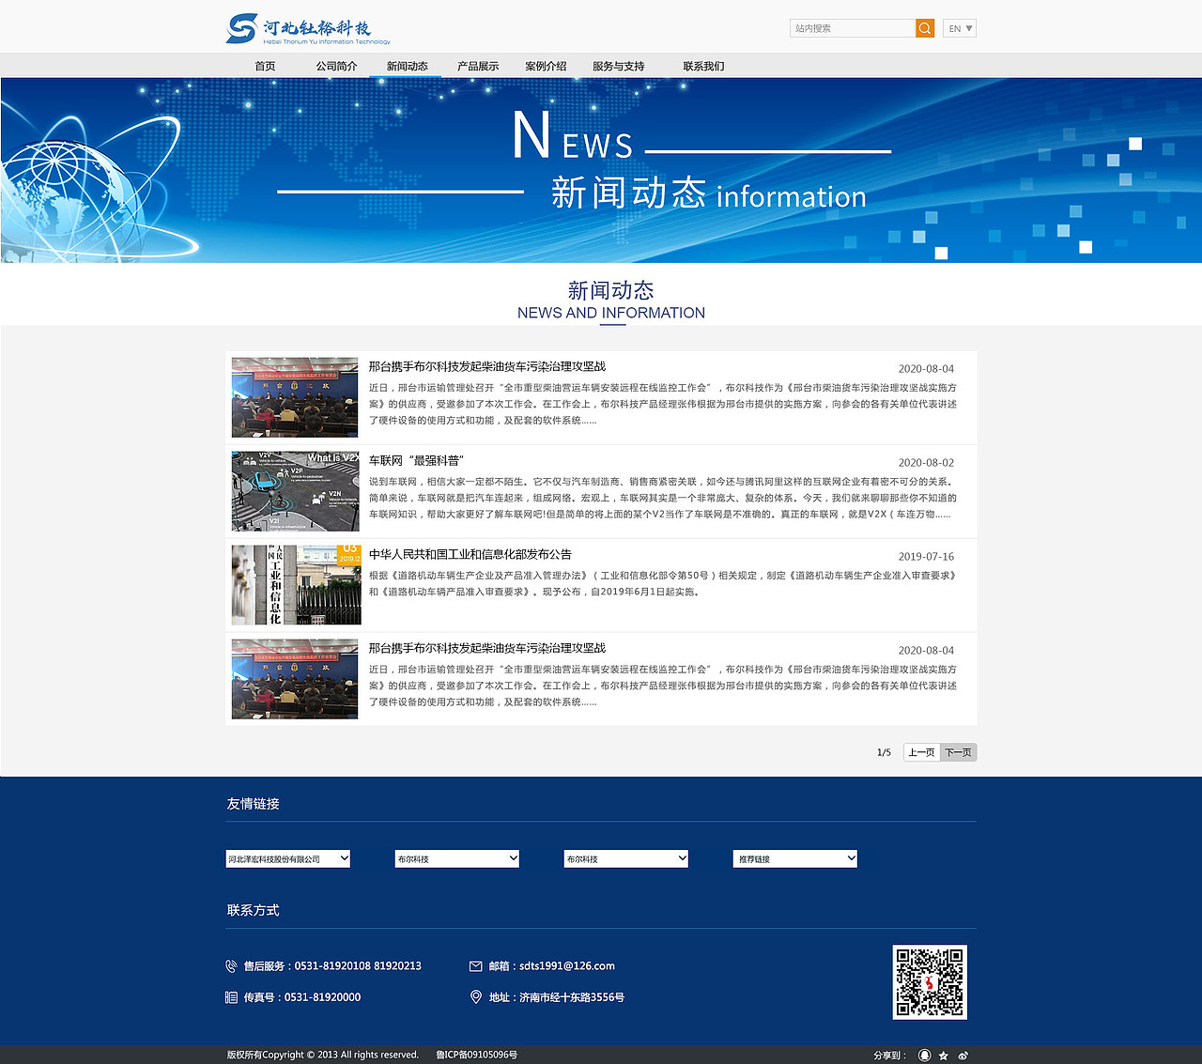Screen dimensions: 1202x1064
Task: Open the 河北泽宏科技股份有限公司 friend link dropdown
Action: pos(286,858)
